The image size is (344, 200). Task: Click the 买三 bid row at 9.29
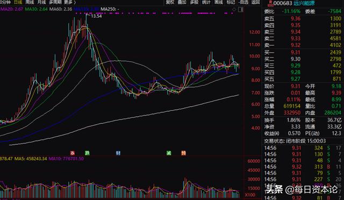point(303,66)
